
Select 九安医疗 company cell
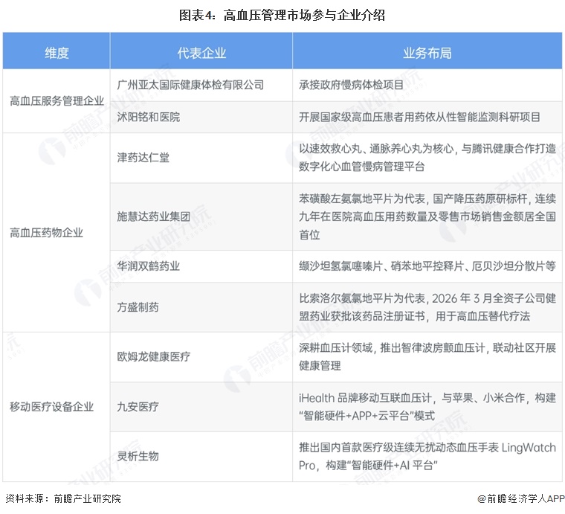tap(201, 407)
